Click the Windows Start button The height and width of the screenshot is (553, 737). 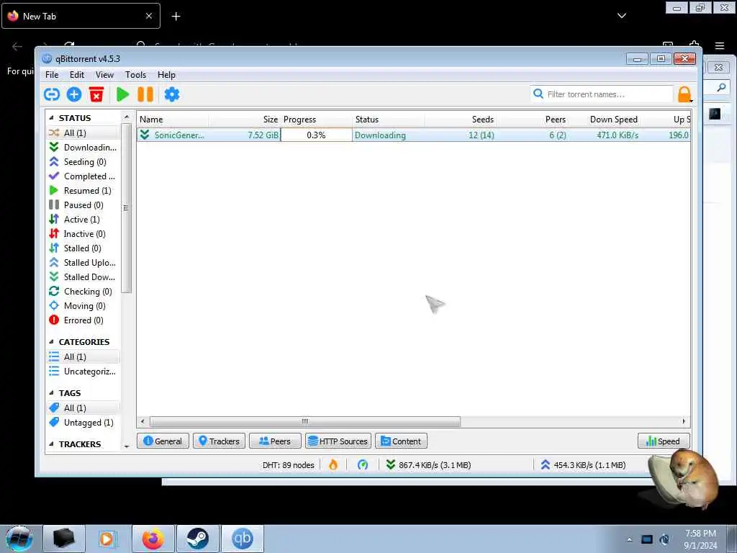pos(19,539)
